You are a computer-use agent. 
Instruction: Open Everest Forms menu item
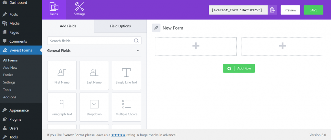tap(21, 50)
